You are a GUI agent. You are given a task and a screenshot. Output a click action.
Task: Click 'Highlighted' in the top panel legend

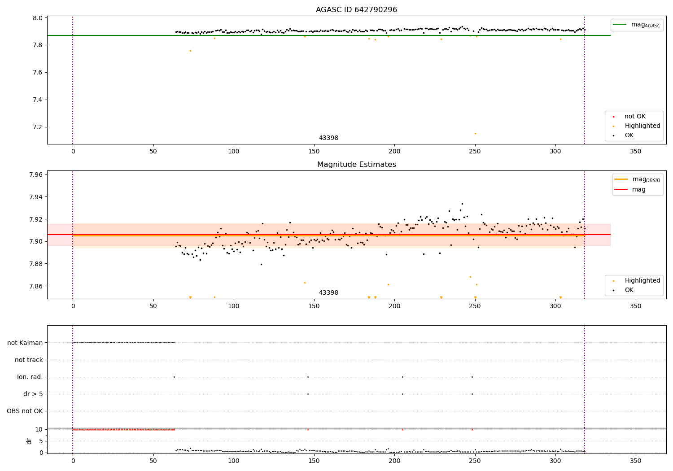click(642, 126)
